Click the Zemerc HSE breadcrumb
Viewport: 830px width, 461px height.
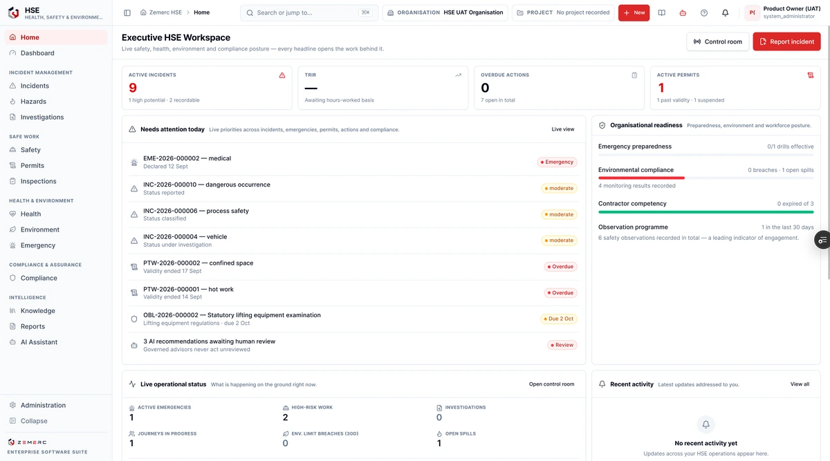[x=160, y=12]
